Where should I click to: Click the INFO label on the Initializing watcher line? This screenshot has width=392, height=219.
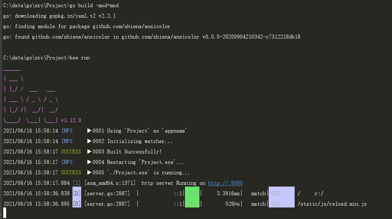point(67,141)
